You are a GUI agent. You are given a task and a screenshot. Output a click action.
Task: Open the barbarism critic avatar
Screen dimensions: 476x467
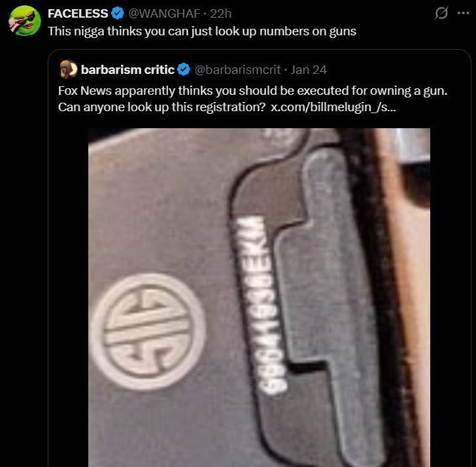69,69
